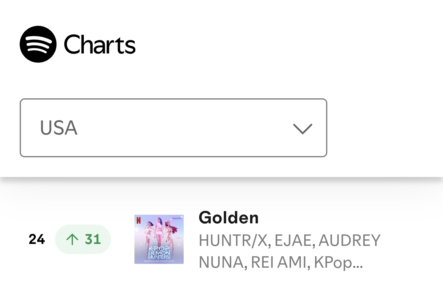Open the Golden track title
Viewport: 443px width, 302px height.
coord(229,218)
